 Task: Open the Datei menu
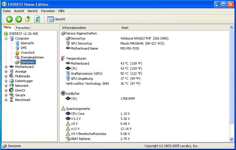pyautogui.click(x=7, y=11)
